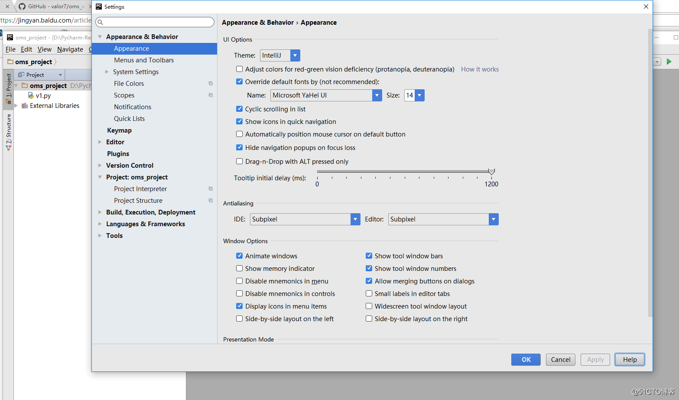
Task: Select v1.py in the project tree
Action: 43,96
